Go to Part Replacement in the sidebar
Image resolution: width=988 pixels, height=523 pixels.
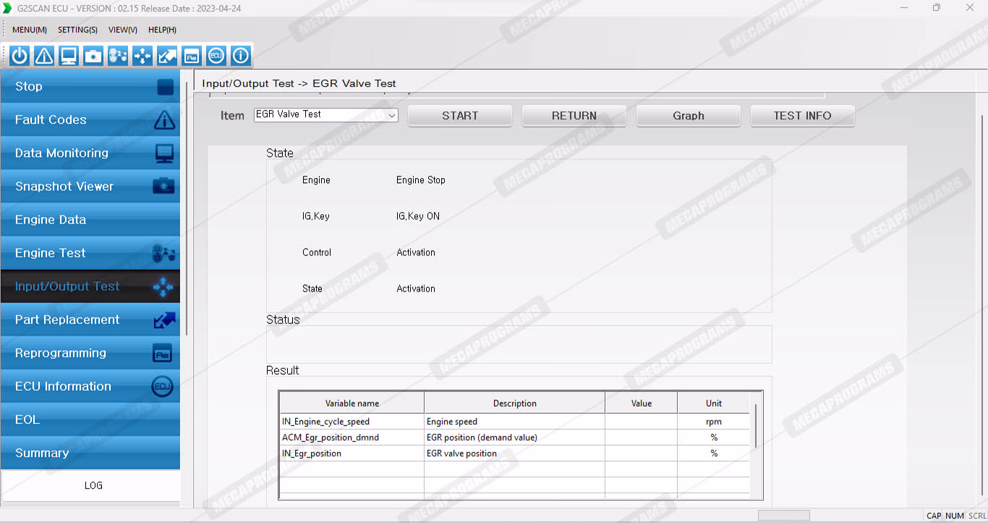coord(90,320)
